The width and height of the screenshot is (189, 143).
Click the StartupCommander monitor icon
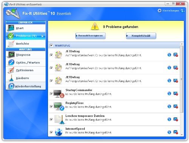point(59,94)
